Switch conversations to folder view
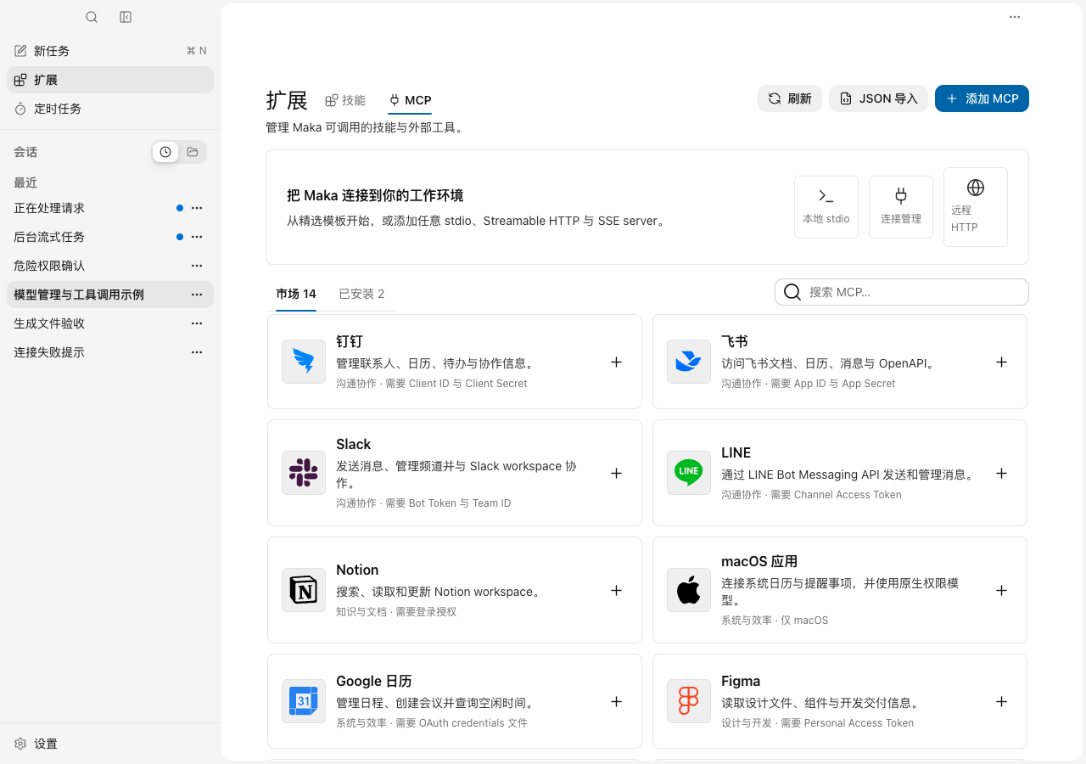 (x=193, y=152)
